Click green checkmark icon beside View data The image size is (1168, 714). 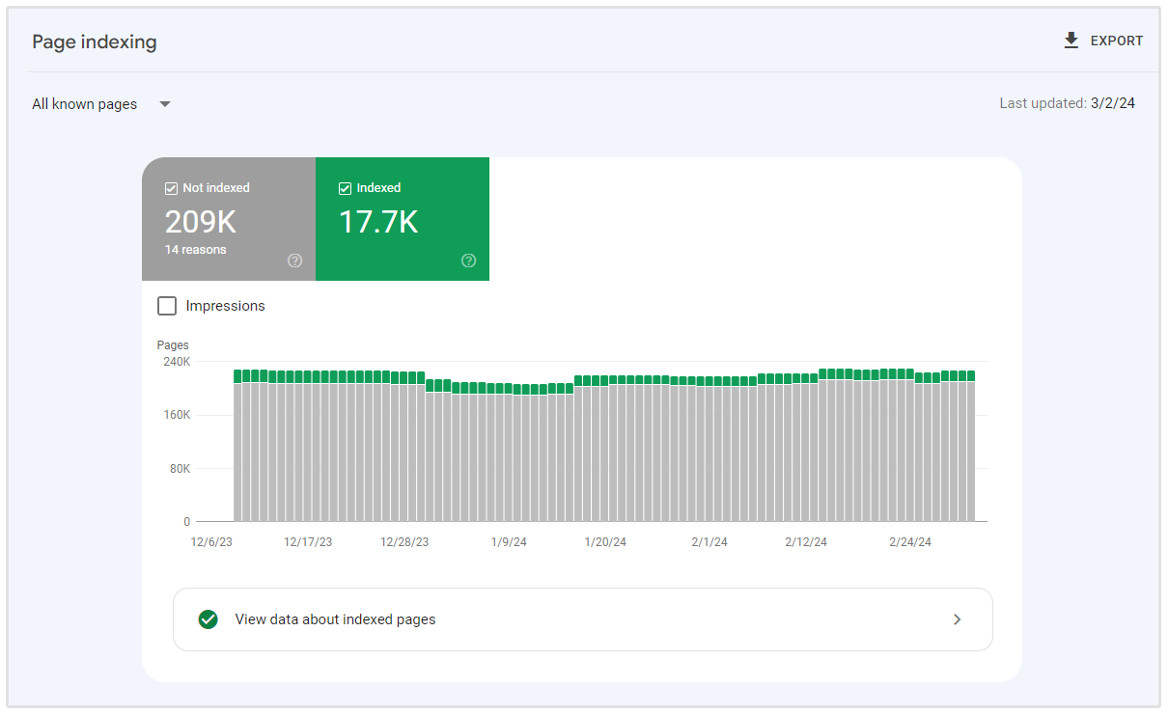208,619
